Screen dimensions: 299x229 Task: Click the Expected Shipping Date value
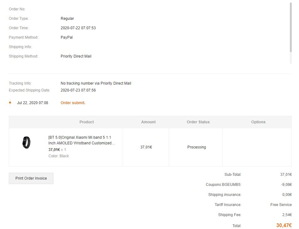[x=78, y=90]
